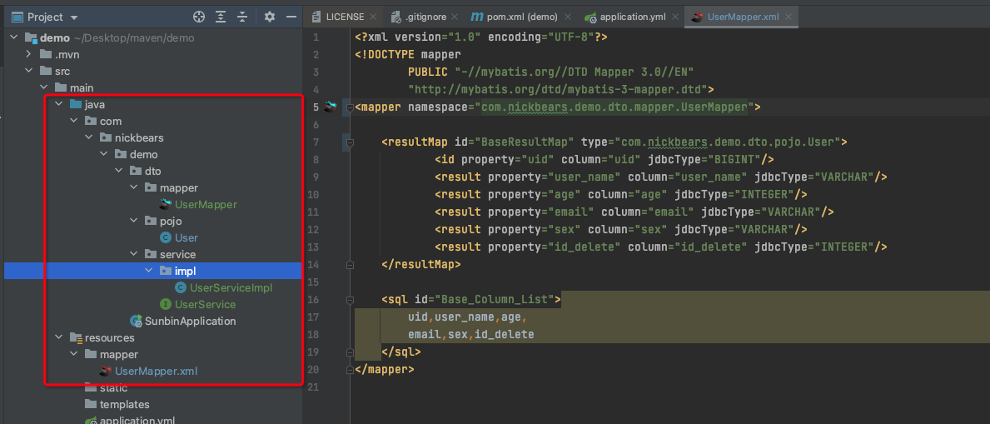Collapse the demo project root
Image resolution: width=990 pixels, height=424 pixels.
coord(14,38)
